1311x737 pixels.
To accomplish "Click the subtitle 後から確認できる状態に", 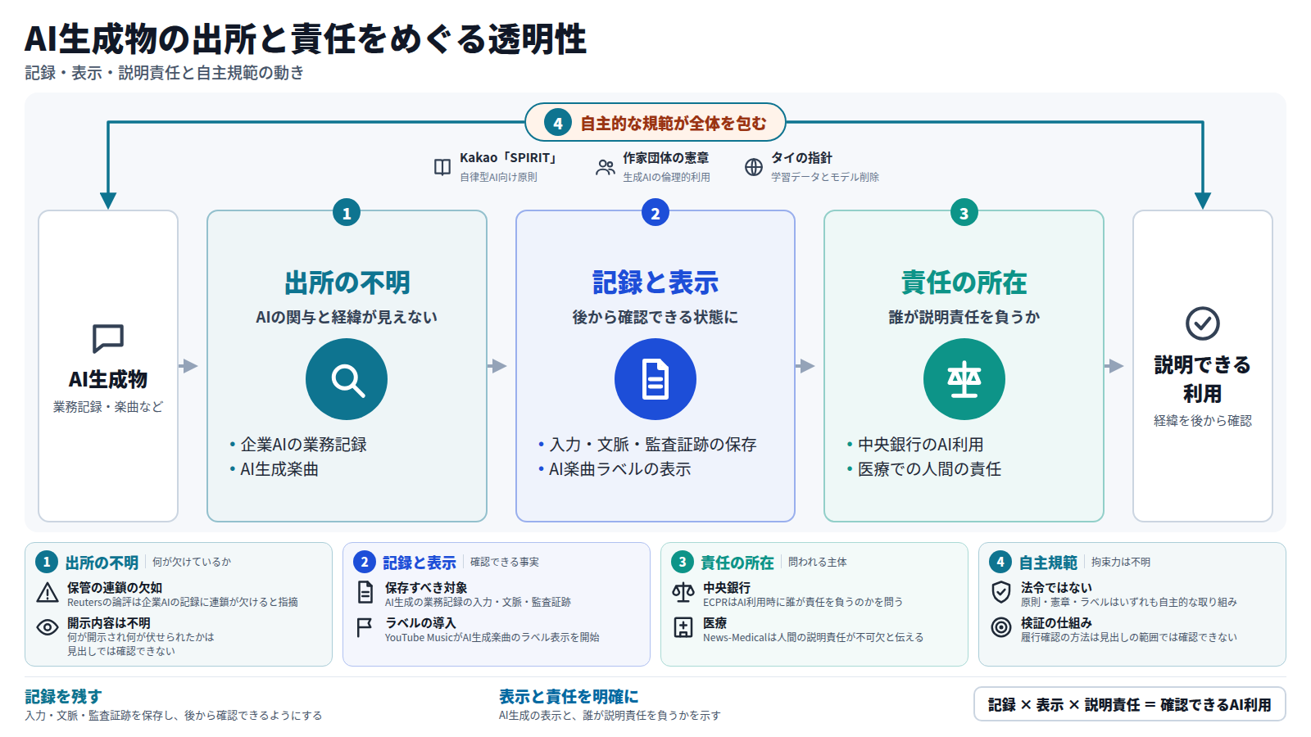I will coord(655,317).
